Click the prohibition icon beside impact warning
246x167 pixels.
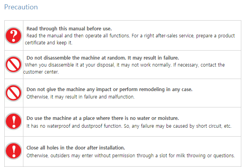click(x=14, y=93)
